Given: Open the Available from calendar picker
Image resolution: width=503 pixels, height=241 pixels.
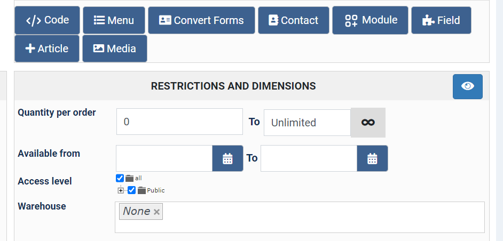Looking at the screenshot, I should point(227,158).
